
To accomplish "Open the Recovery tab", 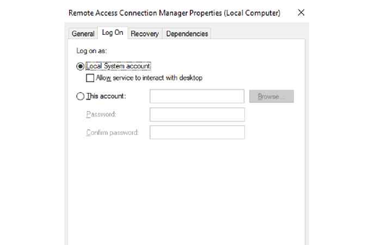I will (145, 34).
